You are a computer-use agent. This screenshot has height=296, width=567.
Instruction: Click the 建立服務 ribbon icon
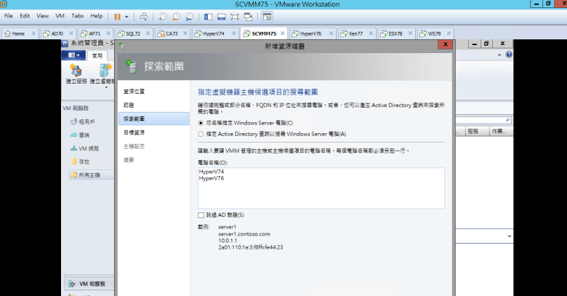click(75, 72)
